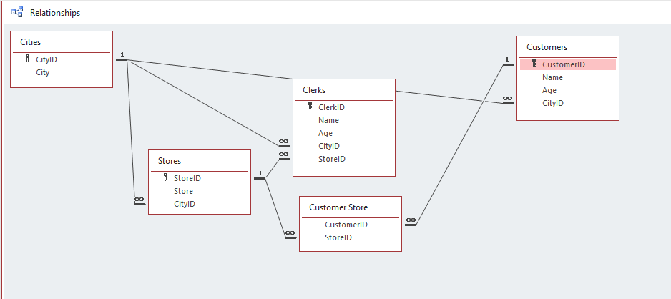Select Name field in Clerks table
This screenshot has height=299, width=671.
coord(328,120)
